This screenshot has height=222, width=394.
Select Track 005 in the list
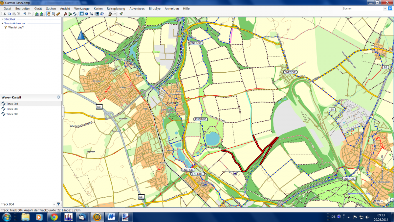pos(12,109)
